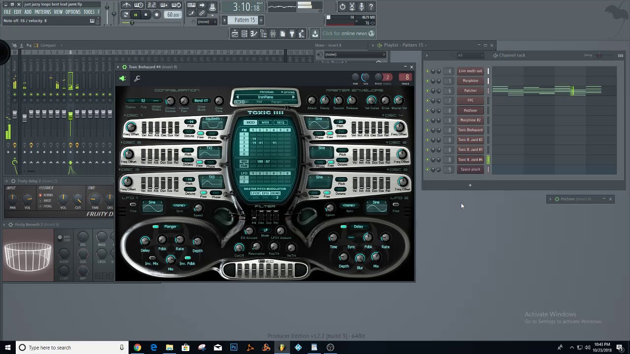
Task: Open the Toxic Biohazard plugin wrench settings icon
Action: tap(137, 78)
